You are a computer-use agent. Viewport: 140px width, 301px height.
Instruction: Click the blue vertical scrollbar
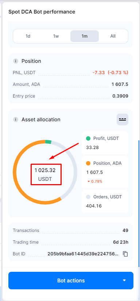[x=139, y=203]
